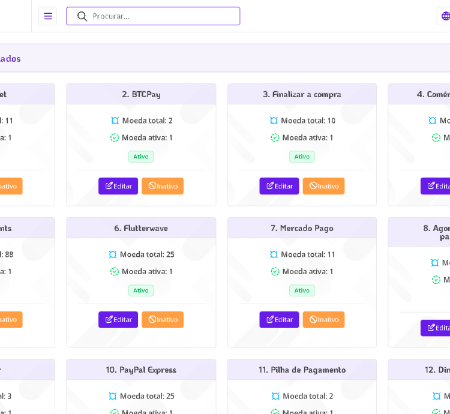The width and height of the screenshot is (450, 414).
Task: Select the '7. Mercado Pago' card title
Action: [302, 228]
